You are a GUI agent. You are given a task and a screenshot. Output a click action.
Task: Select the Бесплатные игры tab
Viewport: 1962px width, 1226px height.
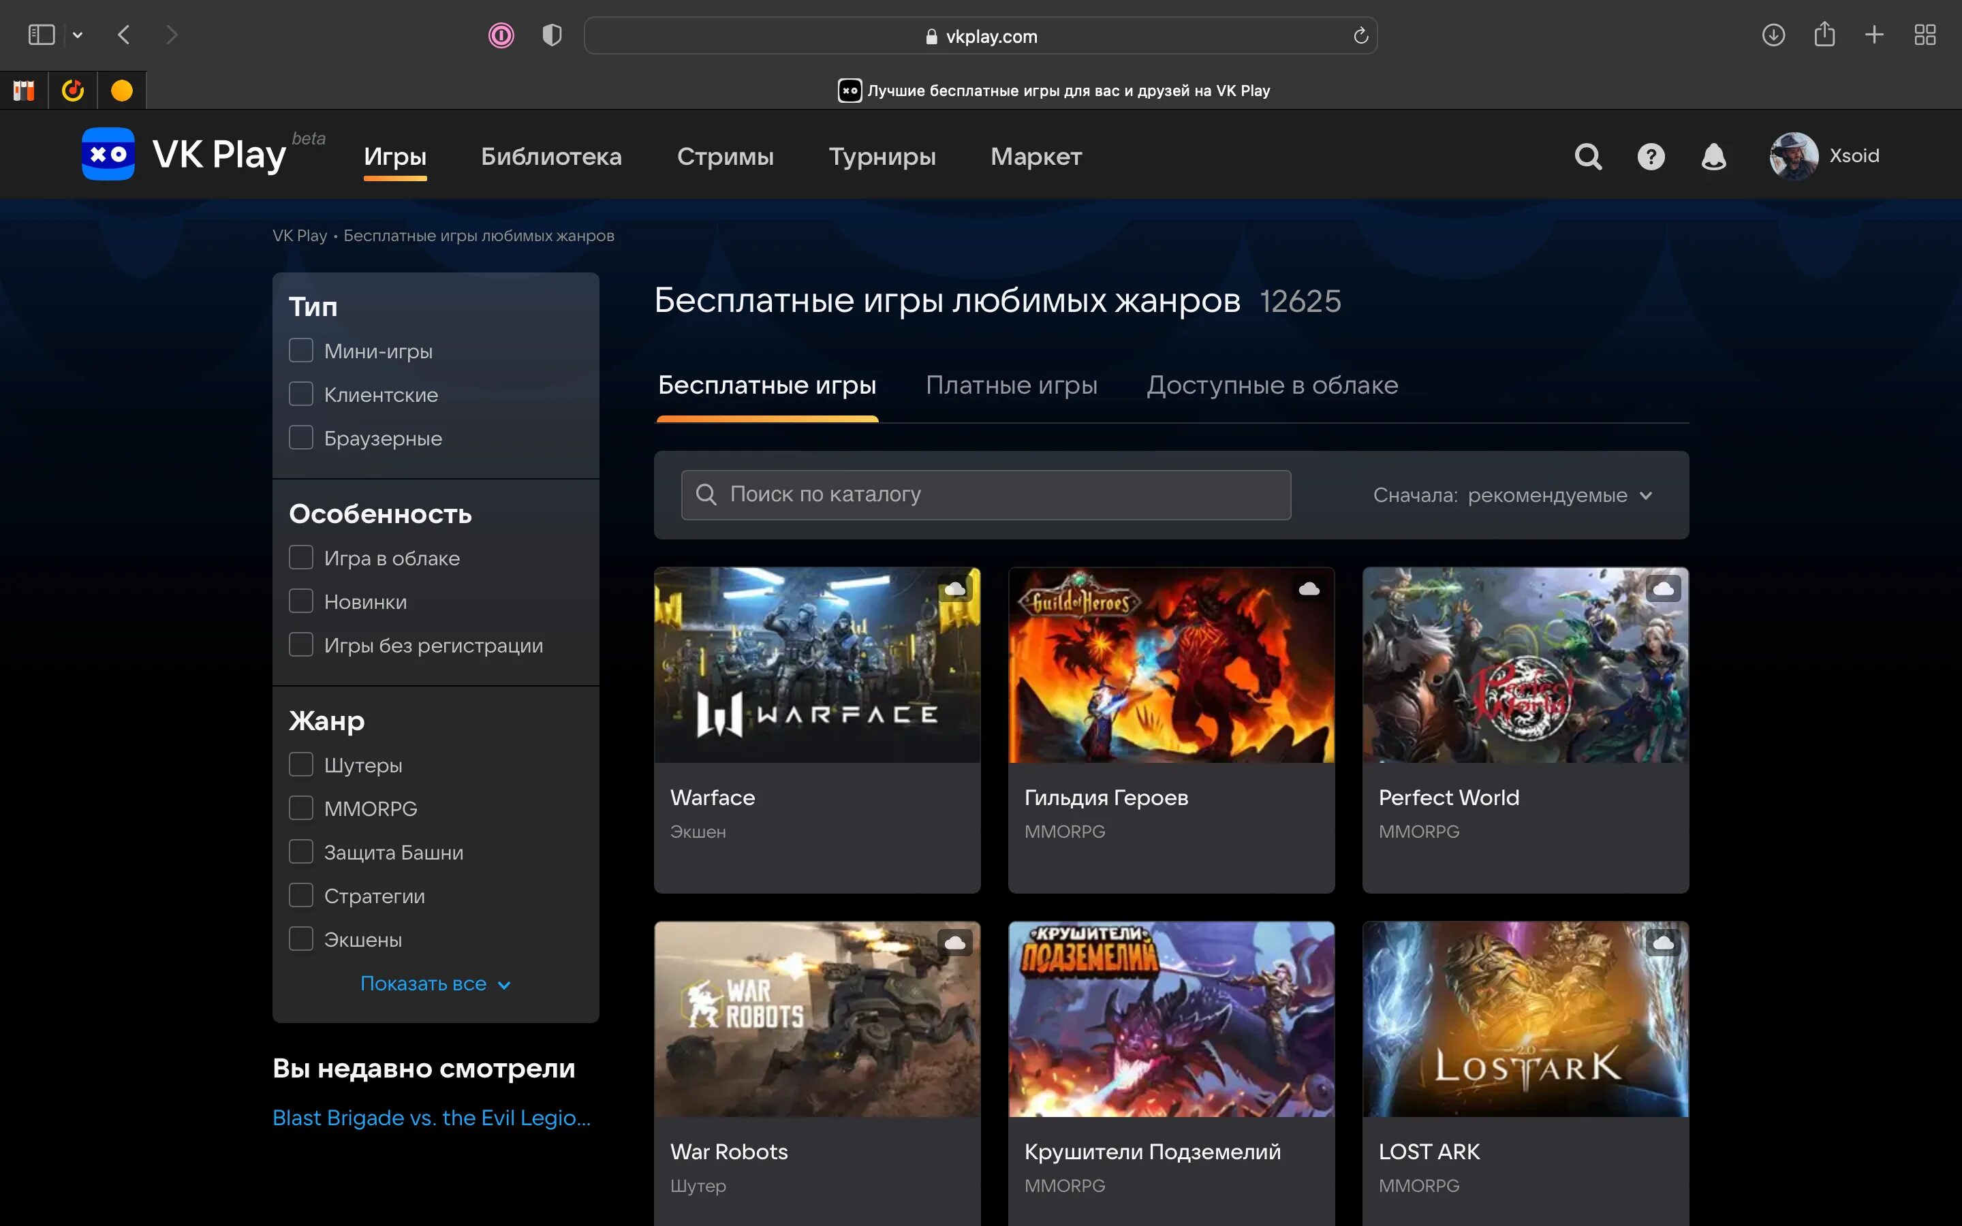point(767,385)
